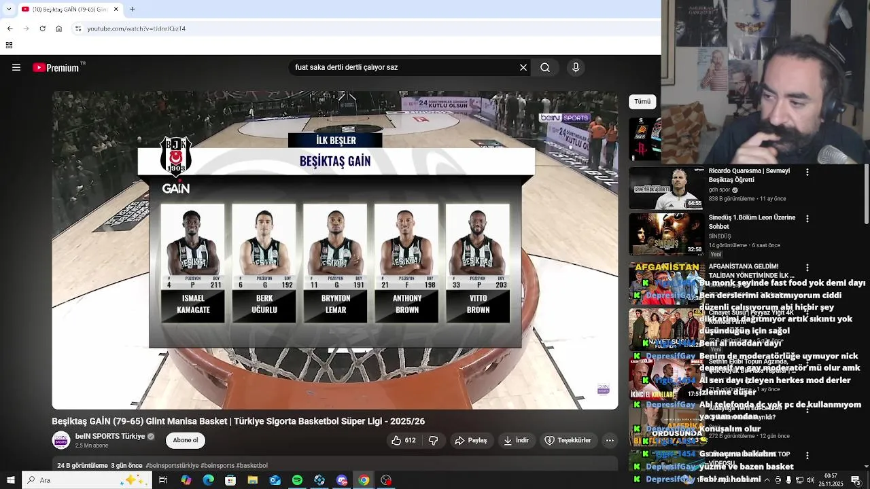Open beIN SPORTS Türkiye channel link

(x=109, y=436)
